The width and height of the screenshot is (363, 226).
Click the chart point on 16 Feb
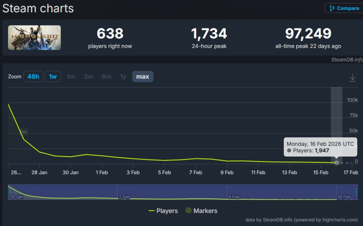point(336,163)
